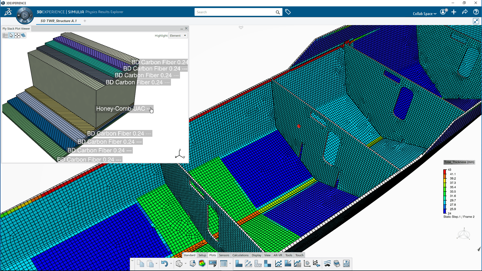The height and width of the screenshot is (271, 482).
Task: Click the play animation filmstrip icon
Action: (x=213, y=264)
